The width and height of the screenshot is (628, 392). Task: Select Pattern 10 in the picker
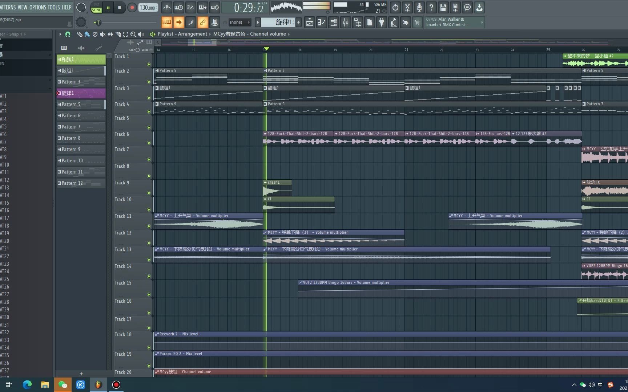(x=81, y=161)
